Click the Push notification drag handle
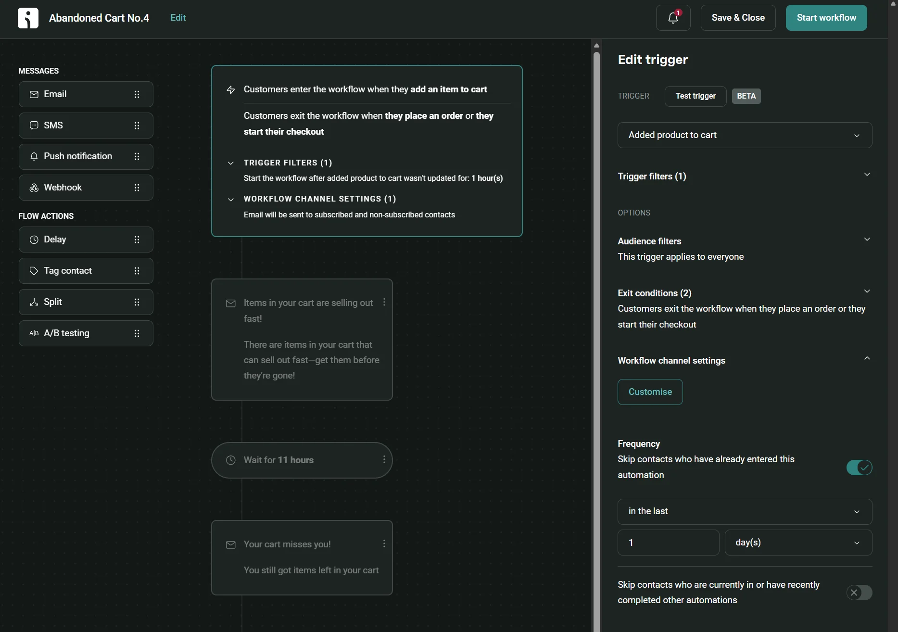 pos(137,156)
